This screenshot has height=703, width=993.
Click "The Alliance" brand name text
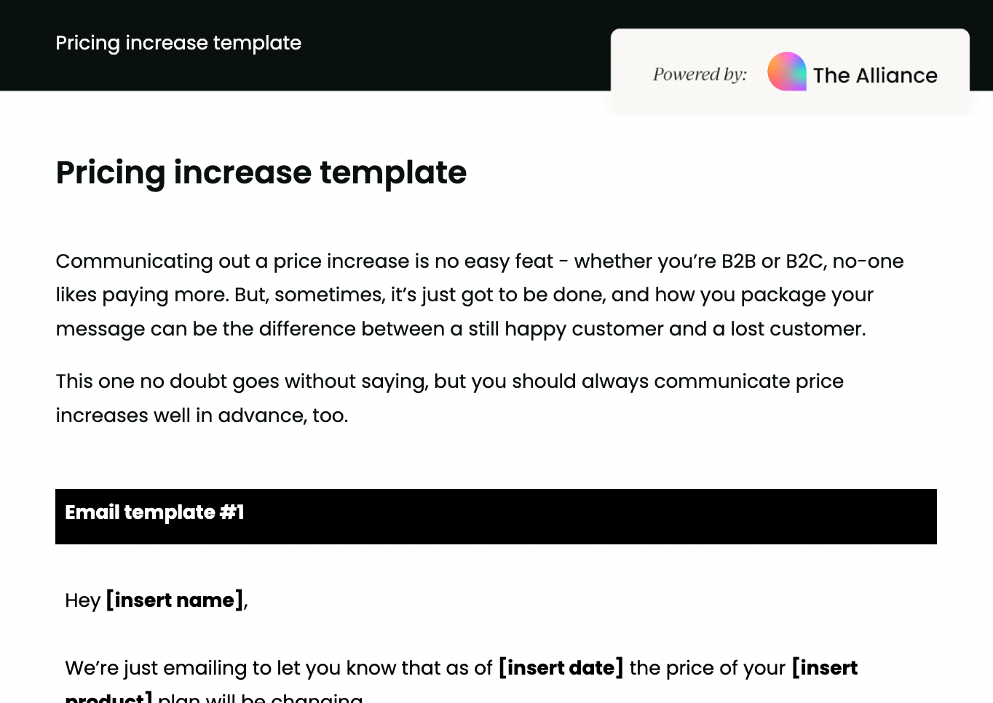875,76
